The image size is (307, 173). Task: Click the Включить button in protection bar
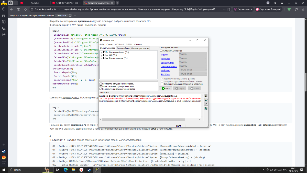(61, 15)
